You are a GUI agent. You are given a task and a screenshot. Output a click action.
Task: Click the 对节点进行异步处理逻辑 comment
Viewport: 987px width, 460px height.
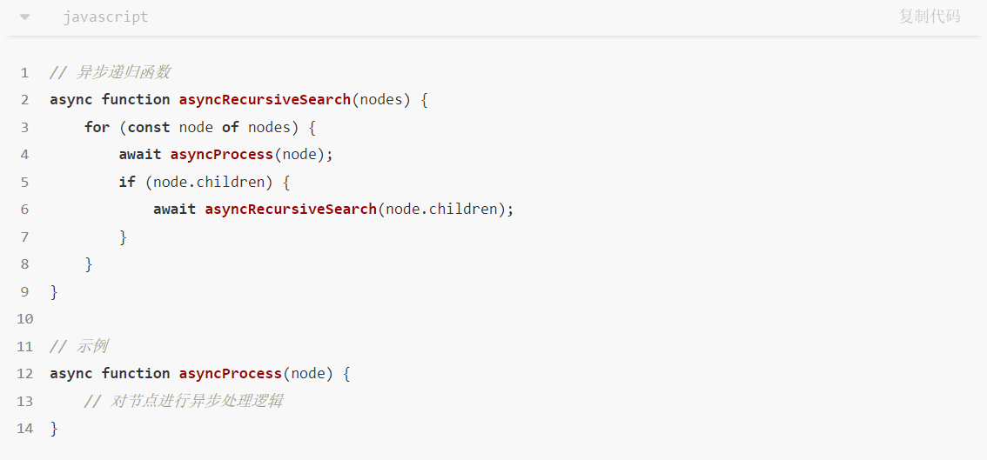[x=196, y=401]
